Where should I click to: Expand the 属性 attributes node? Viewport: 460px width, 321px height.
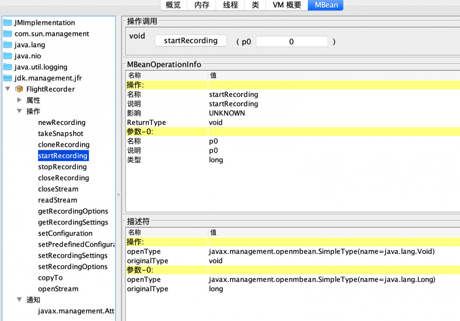pos(19,100)
